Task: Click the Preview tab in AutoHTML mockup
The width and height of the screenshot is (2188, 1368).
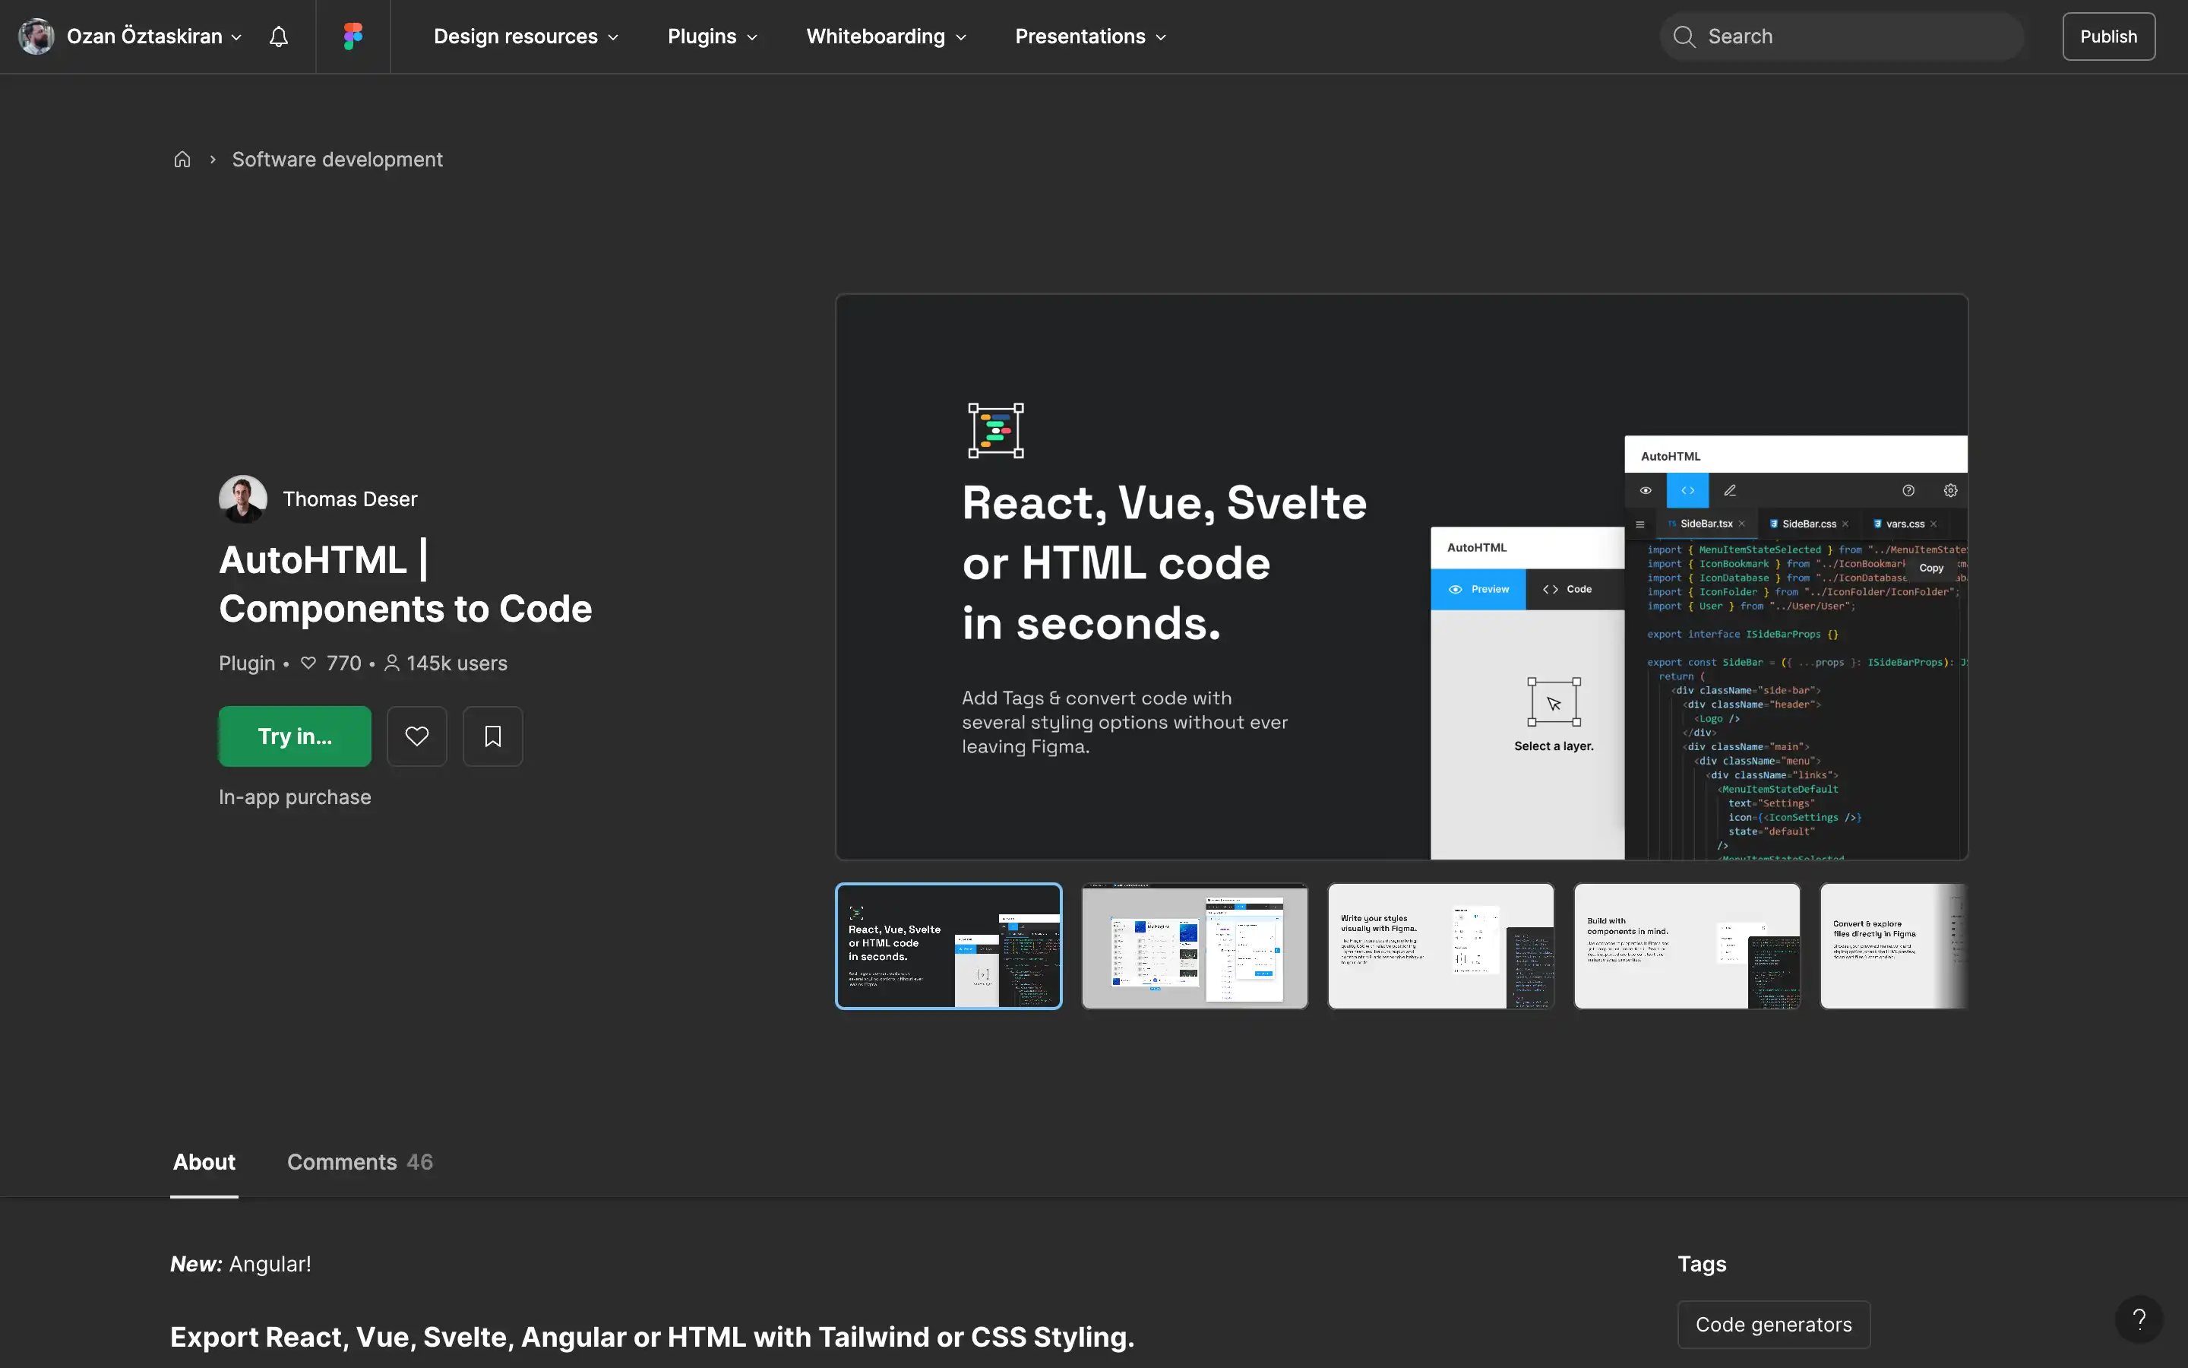Action: [1478, 589]
